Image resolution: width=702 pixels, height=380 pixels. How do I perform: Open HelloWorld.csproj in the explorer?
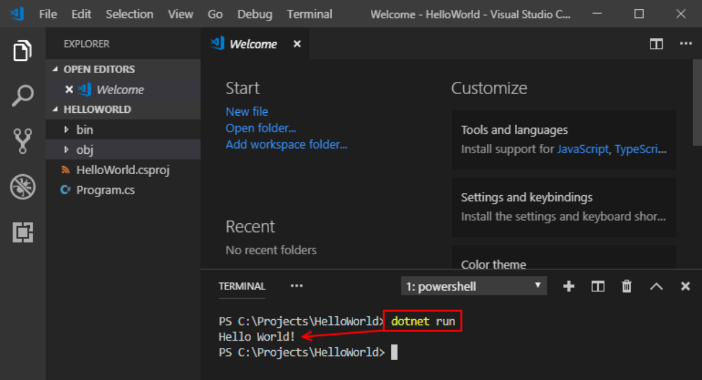pyautogui.click(x=123, y=170)
